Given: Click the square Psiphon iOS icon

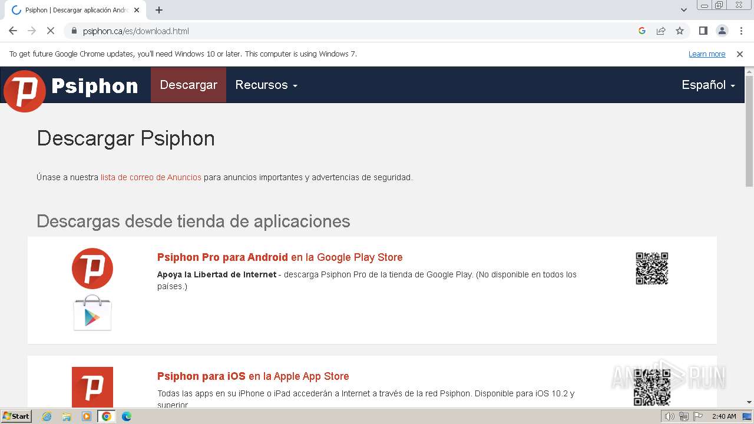Looking at the screenshot, I should tap(92, 387).
